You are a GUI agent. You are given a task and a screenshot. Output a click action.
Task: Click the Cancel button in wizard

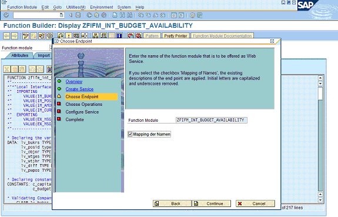(256, 203)
